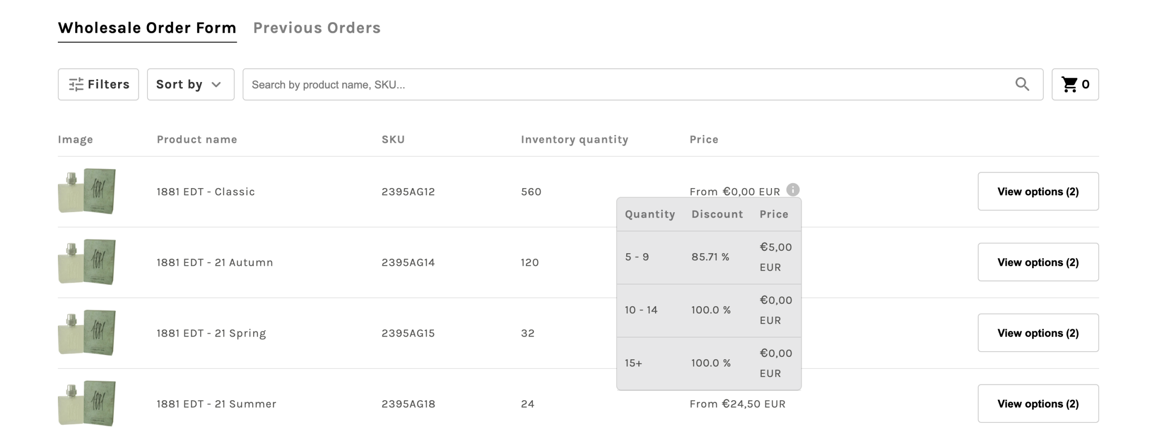The image size is (1157, 435).
Task: Select the Wholesale Order Form tab
Action: click(147, 28)
